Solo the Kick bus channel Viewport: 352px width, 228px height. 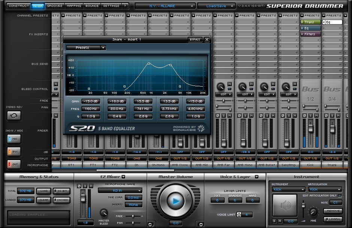point(310,115)
